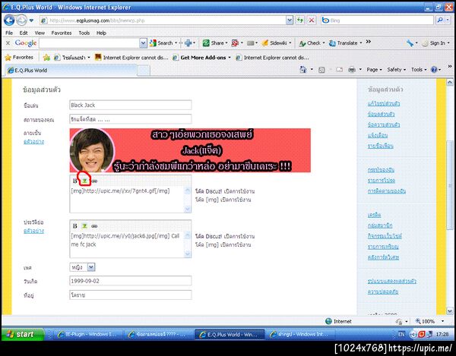Select the E.Q.Plus World browser tab

pyautogui.click(x=70, y=70)
